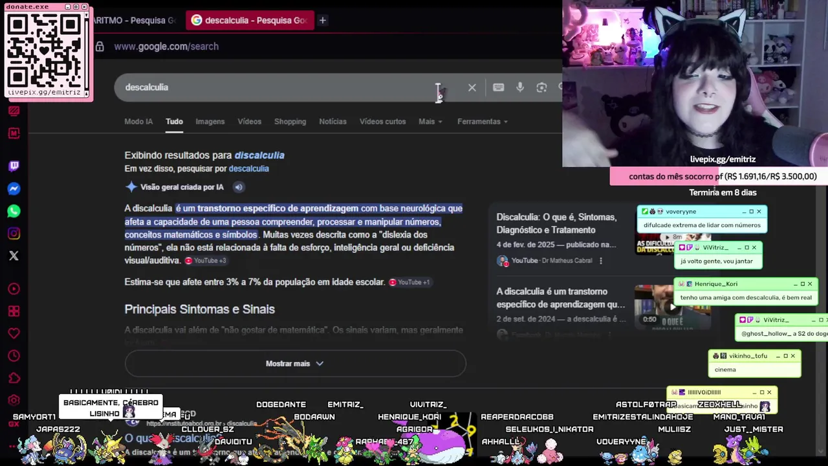828x466 pixels.
Task: Close the voveryyne chat popup
Action: [x=759, y=212]
